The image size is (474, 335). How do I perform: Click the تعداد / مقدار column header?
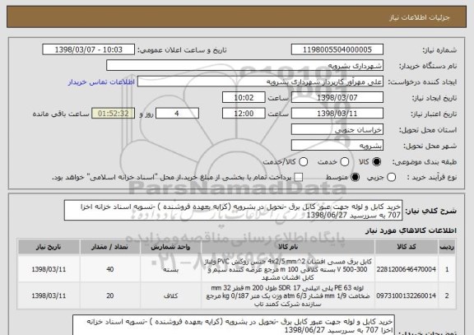pos(110,247)
